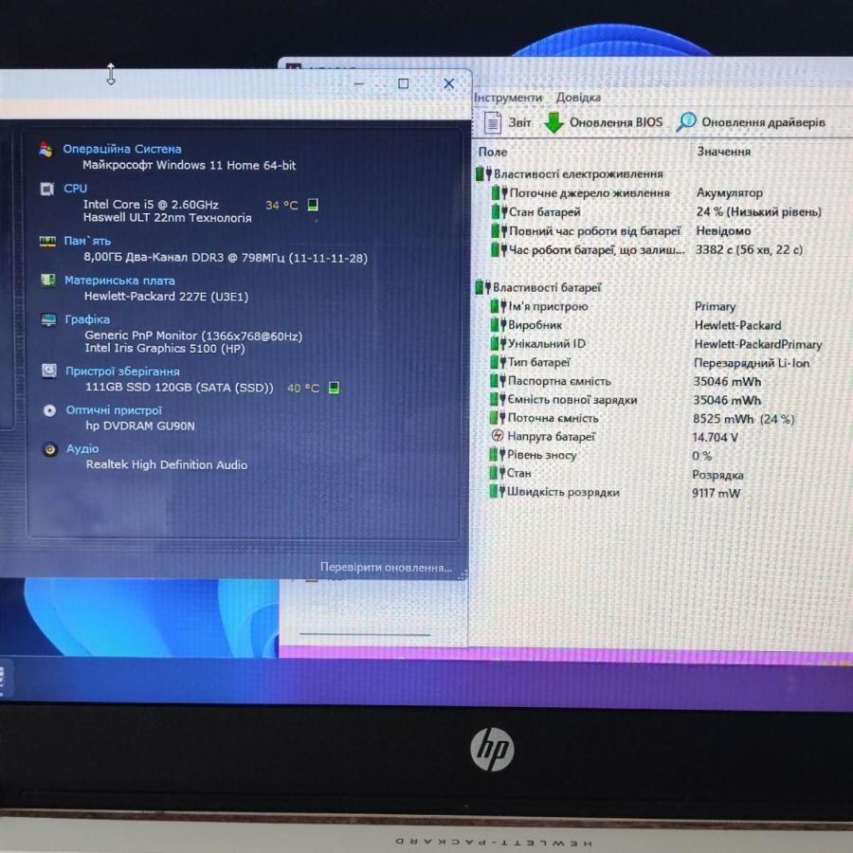Click battery icon beside Виробник

click(x=499, y=325)
